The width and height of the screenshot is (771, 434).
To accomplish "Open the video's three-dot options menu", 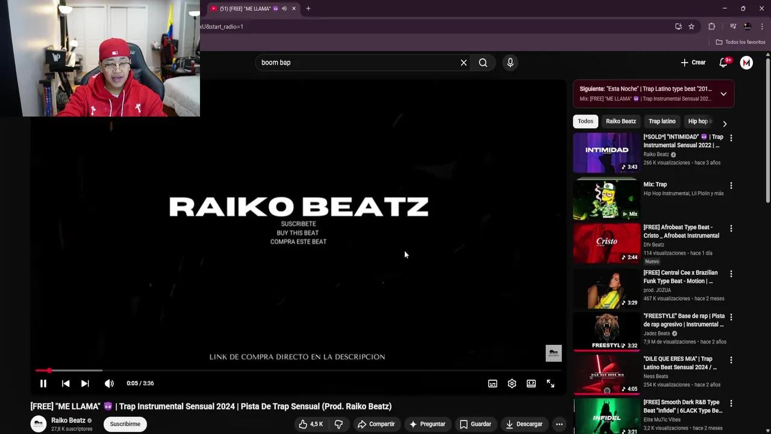I will (x=560, y=424).
